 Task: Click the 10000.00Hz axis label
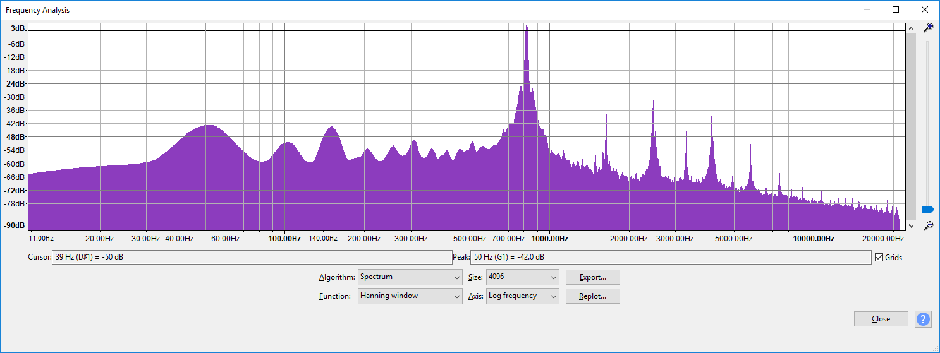814,239
